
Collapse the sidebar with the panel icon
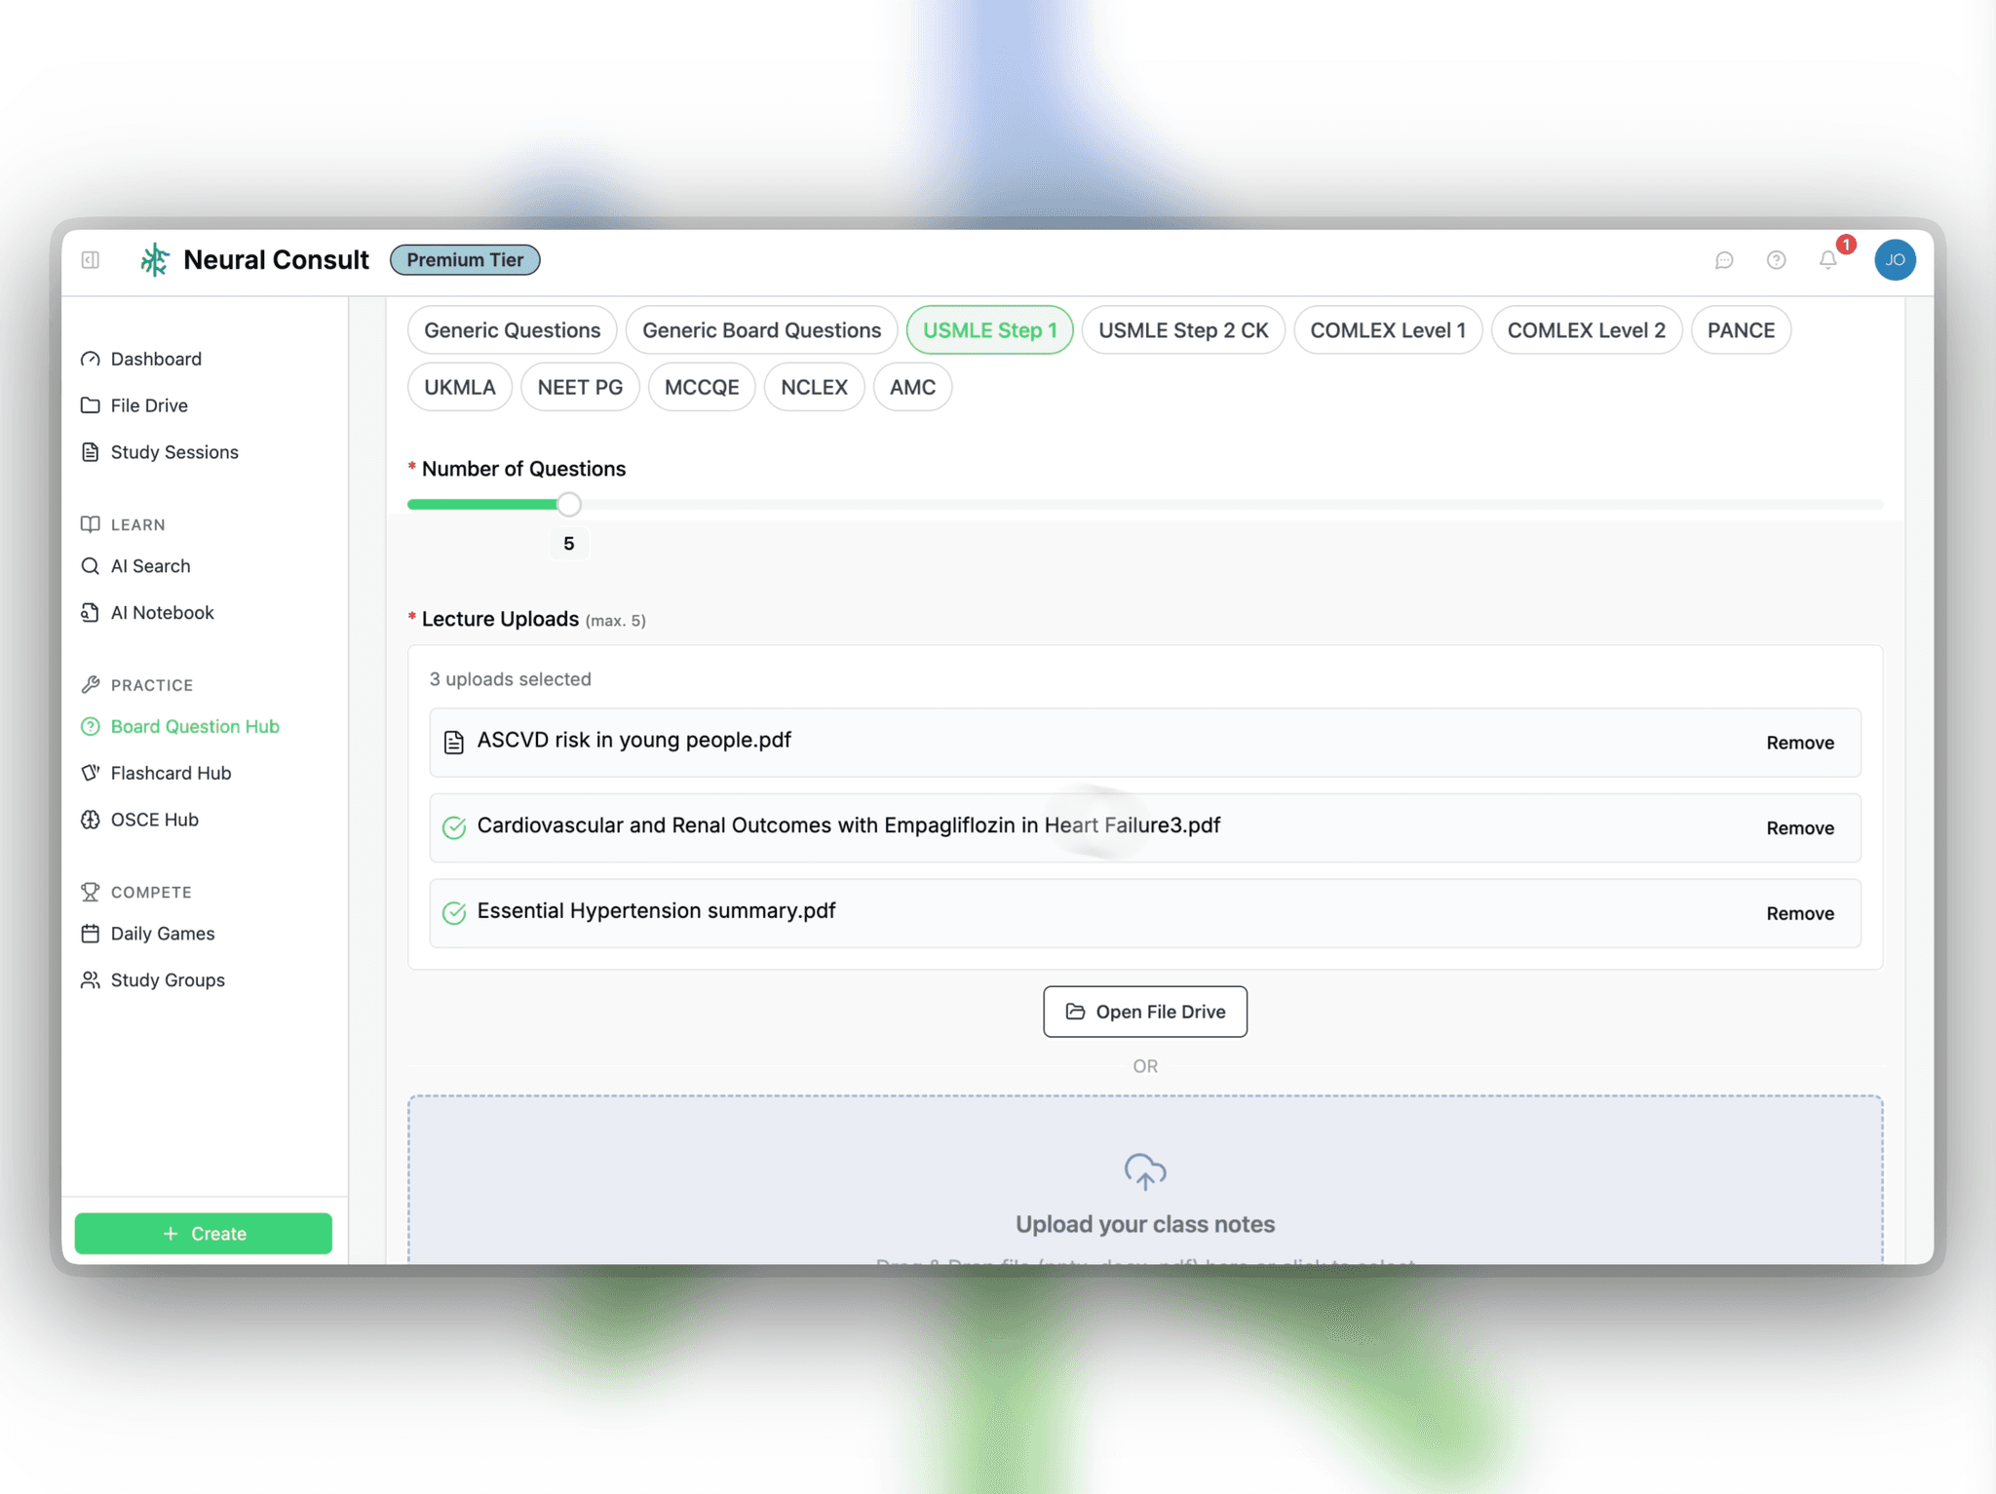pos(92,259)
